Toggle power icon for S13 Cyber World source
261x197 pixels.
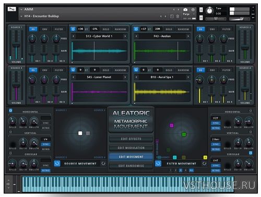[x=73, y=29]
